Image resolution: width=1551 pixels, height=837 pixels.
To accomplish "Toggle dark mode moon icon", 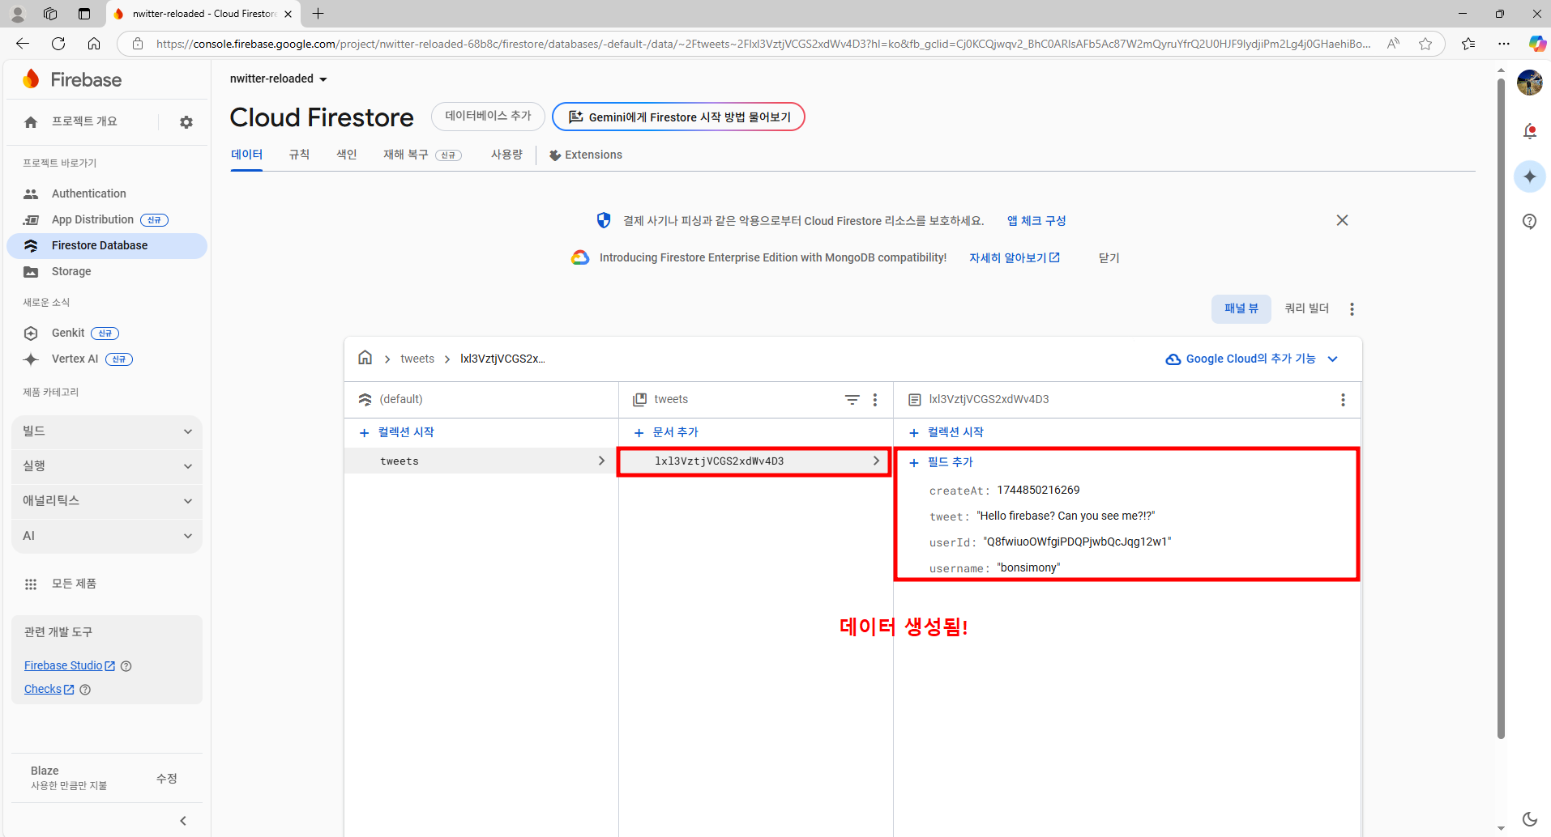I will point(1529,819).
